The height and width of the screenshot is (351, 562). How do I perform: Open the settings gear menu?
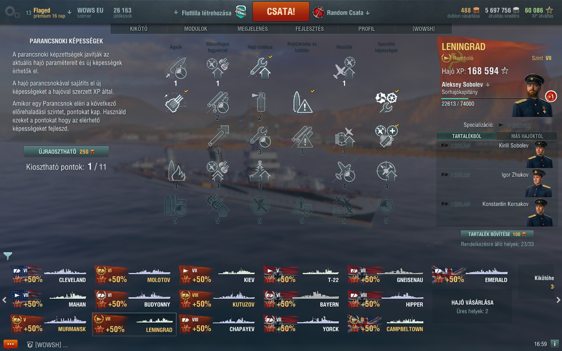point(11,12)
